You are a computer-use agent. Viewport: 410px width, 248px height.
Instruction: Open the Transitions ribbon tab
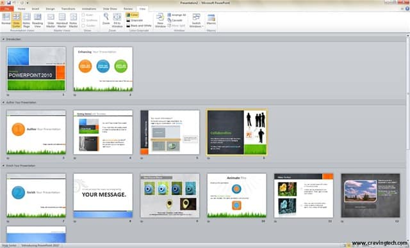point(69,9)
